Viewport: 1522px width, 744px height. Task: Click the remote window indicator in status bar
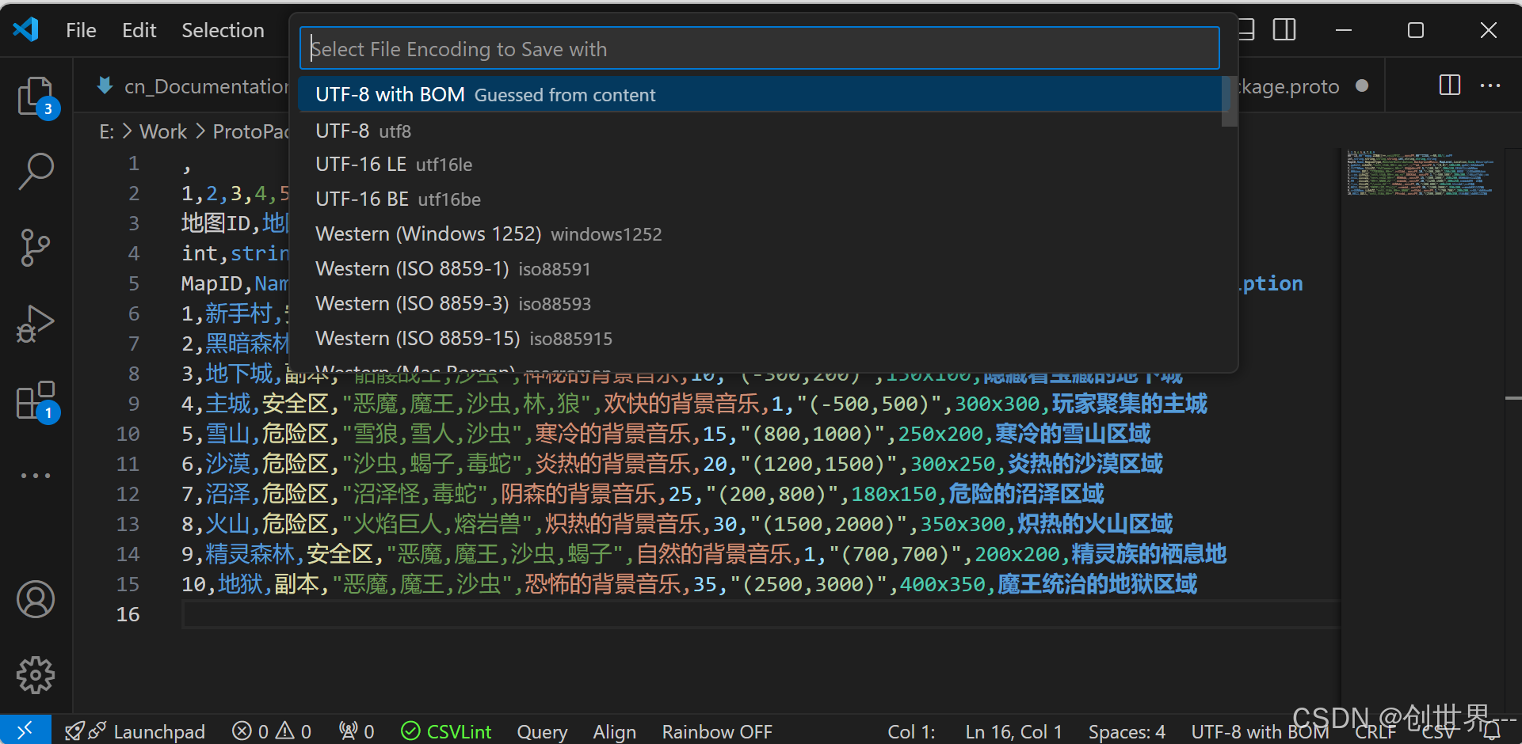coord(25,730)
